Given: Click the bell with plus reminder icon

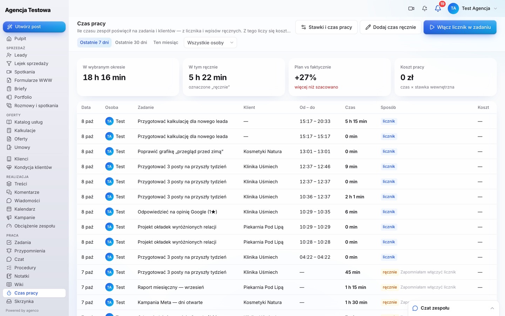Looking at the screenshot, I should pyautogui.click(x=425, y=8).
